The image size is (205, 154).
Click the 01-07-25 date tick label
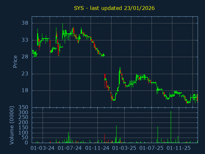152,148
